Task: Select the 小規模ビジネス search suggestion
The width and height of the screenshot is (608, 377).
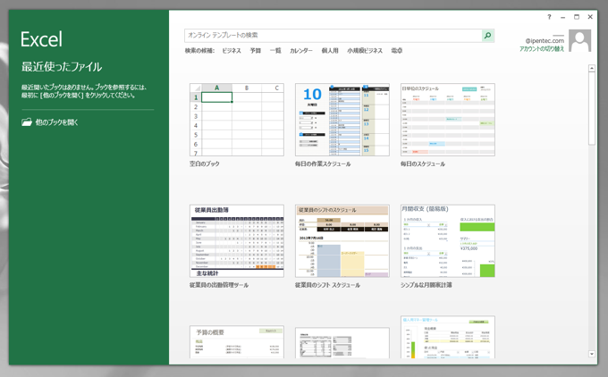Action: [365, 51]
